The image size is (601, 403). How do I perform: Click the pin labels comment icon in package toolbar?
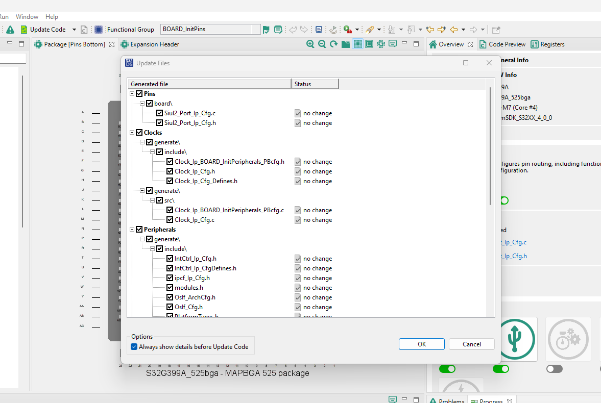click(x=392, y=44)
